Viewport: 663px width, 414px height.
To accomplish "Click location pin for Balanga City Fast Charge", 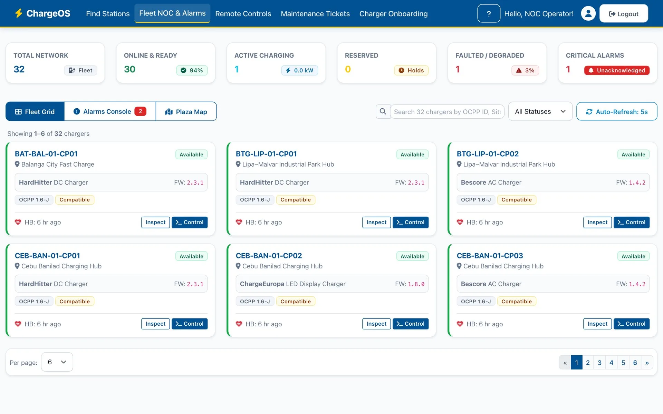I will [17, 164].
